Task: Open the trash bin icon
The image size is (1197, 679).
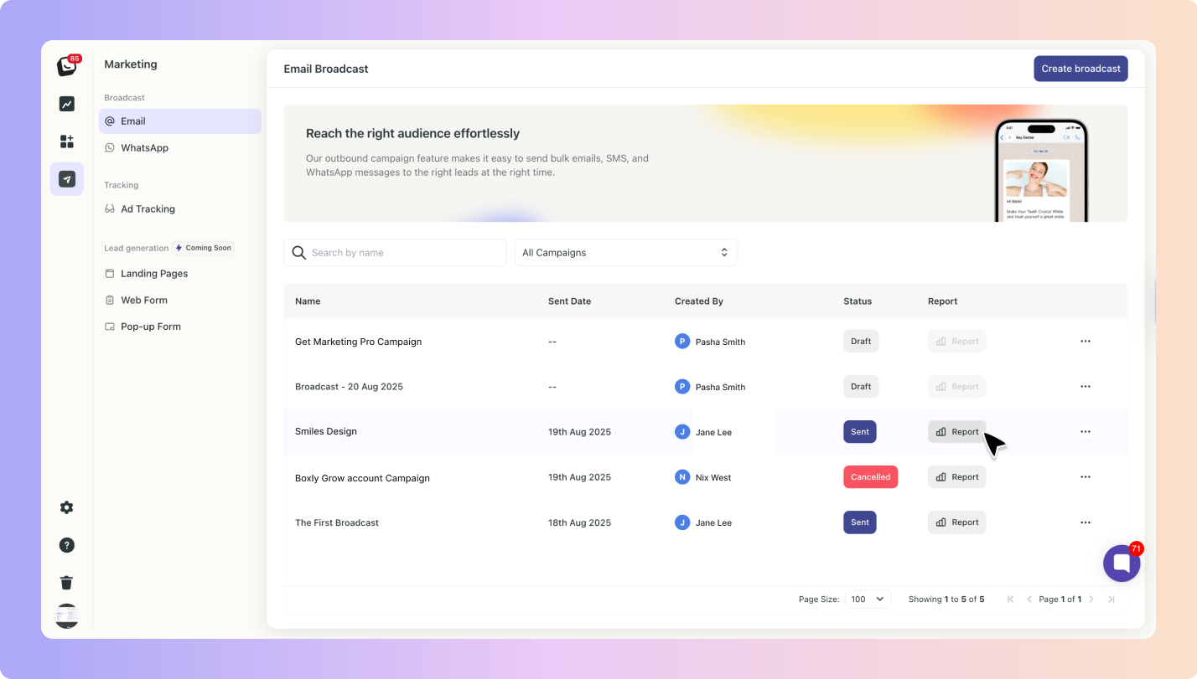Action: click(67, 583)
